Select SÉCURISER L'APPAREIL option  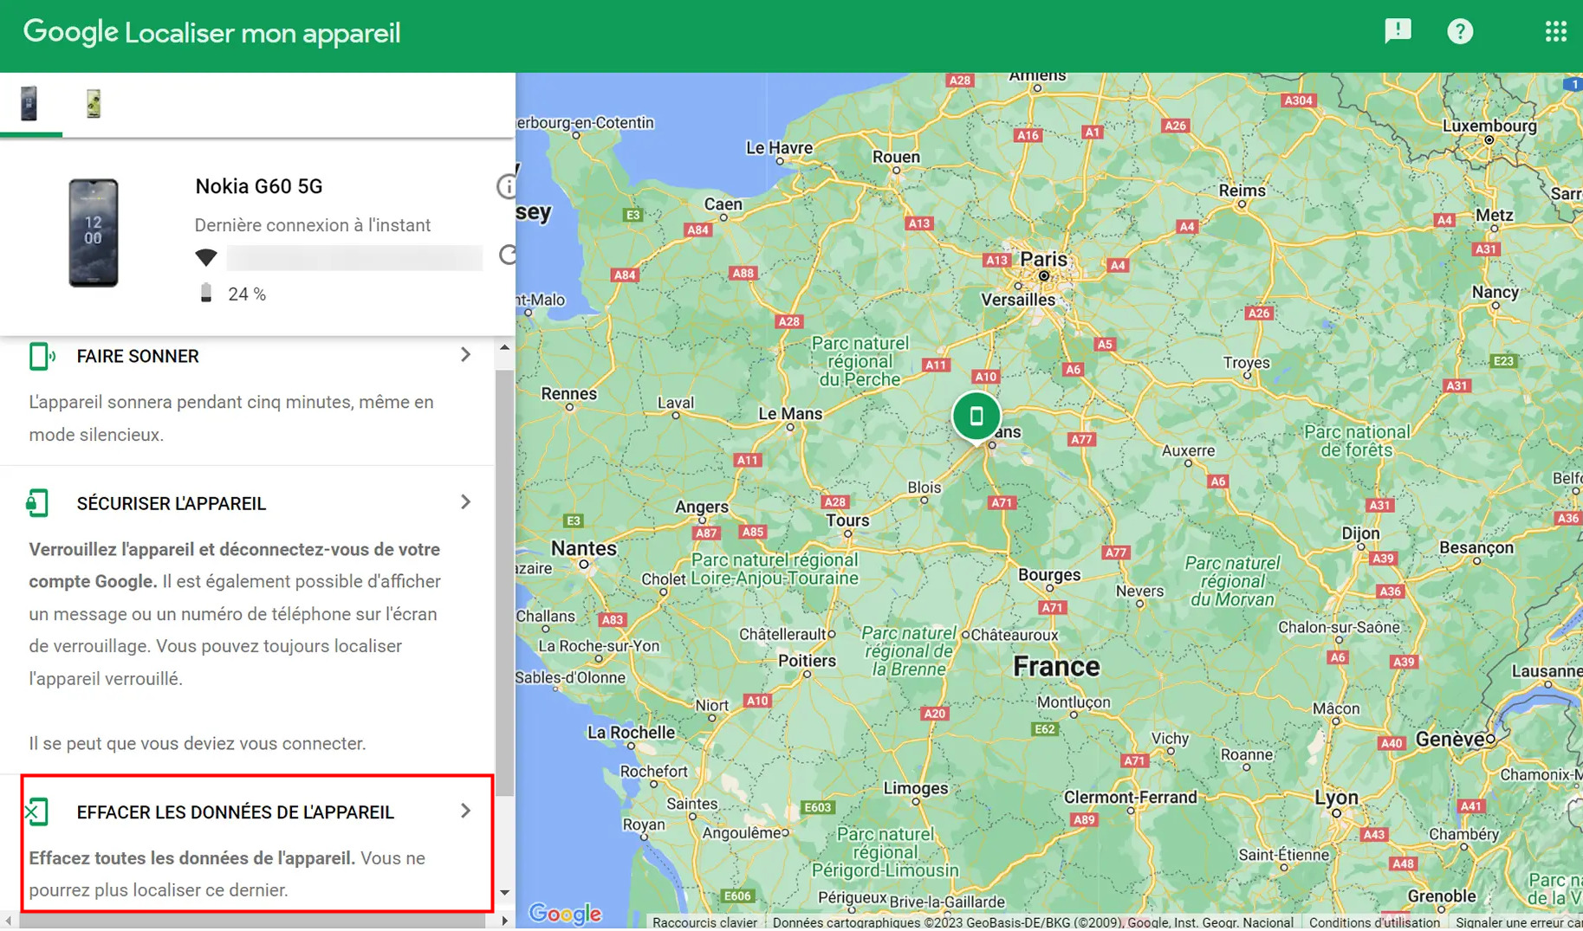[171, 503]
